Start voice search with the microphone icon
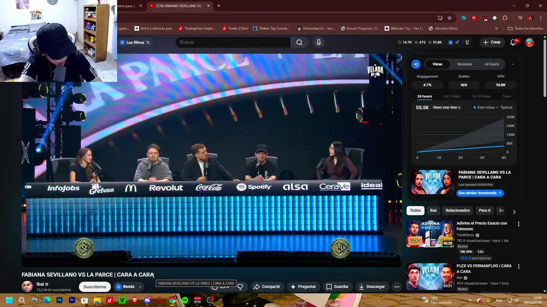Viewport: 547px width, 307px height. [x=318, y=42]
